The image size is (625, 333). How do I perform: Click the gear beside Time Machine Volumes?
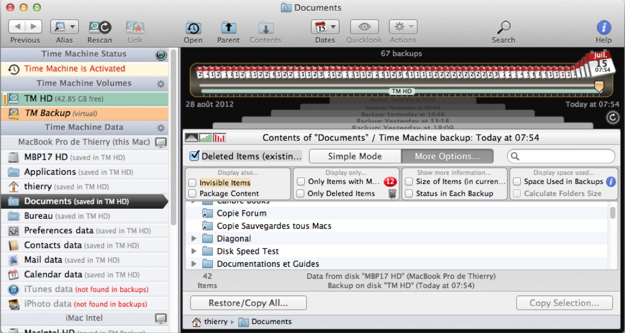pos(161,84)
